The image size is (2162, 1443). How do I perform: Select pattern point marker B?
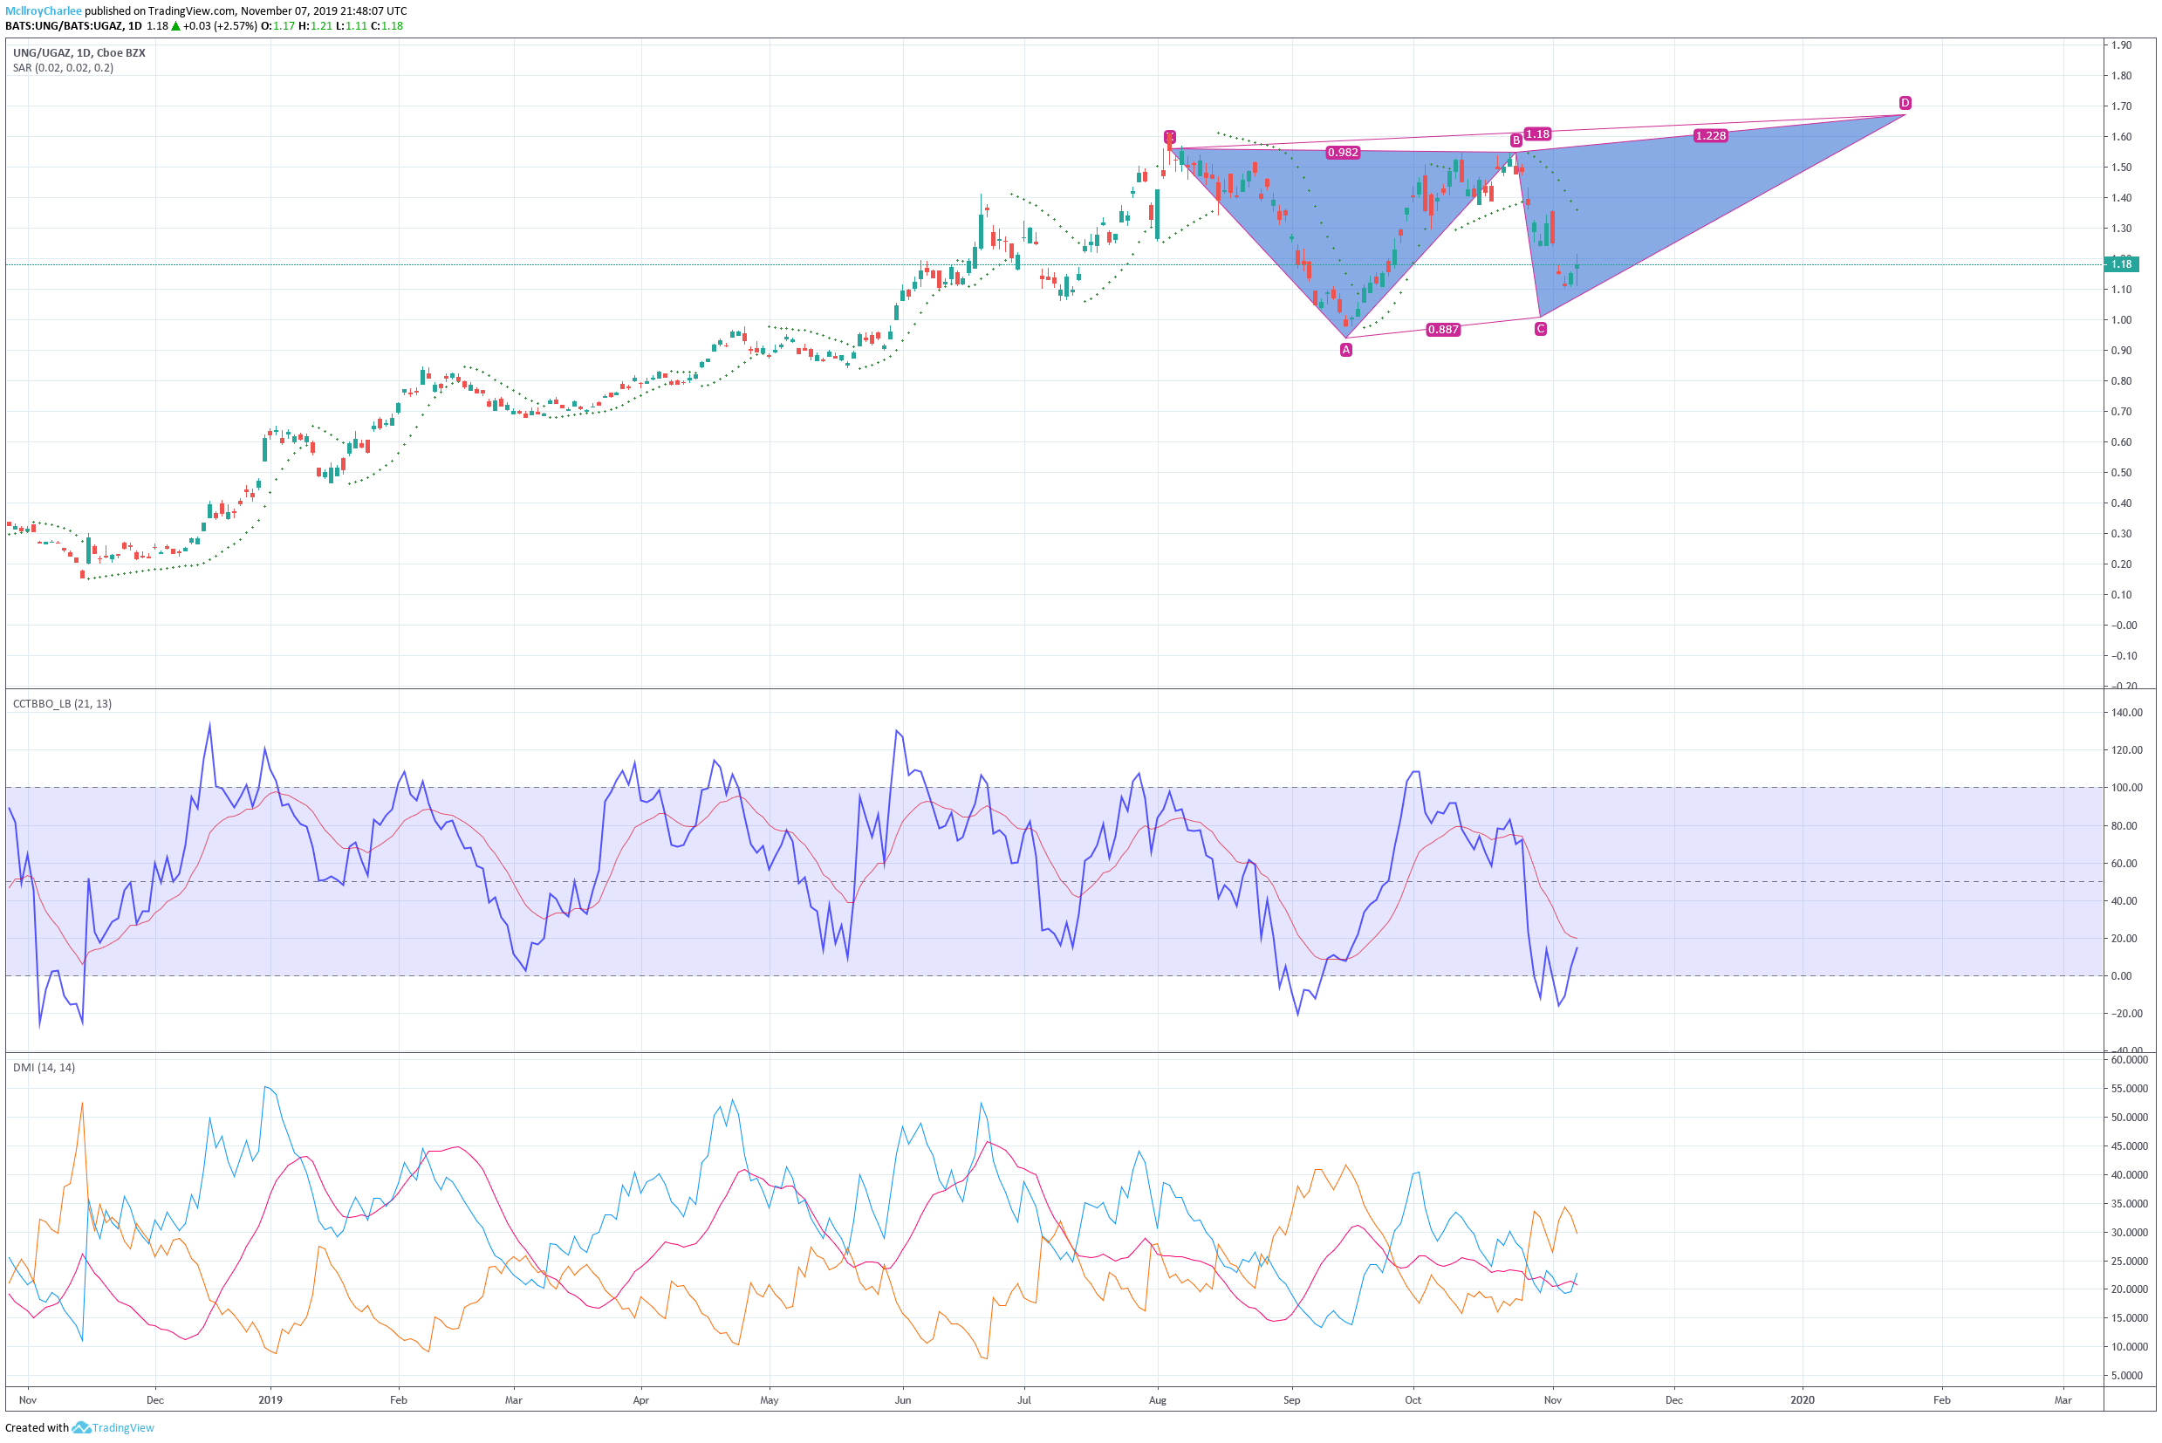click(1515, 140)
